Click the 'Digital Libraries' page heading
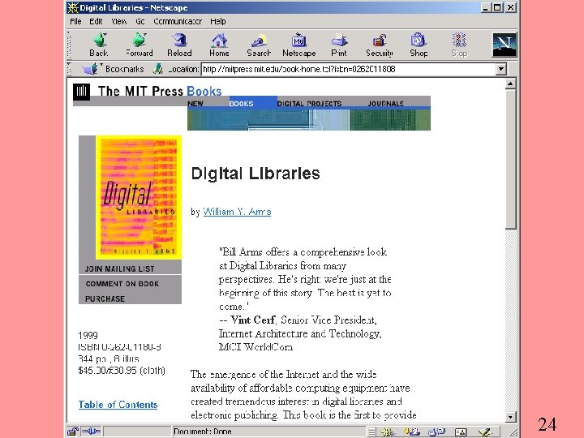 255,174
